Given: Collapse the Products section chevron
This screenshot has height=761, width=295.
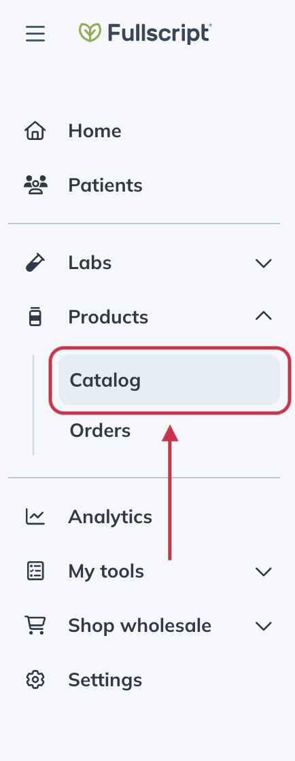Looking at the screenshot, I should click(x=264, y=316).
